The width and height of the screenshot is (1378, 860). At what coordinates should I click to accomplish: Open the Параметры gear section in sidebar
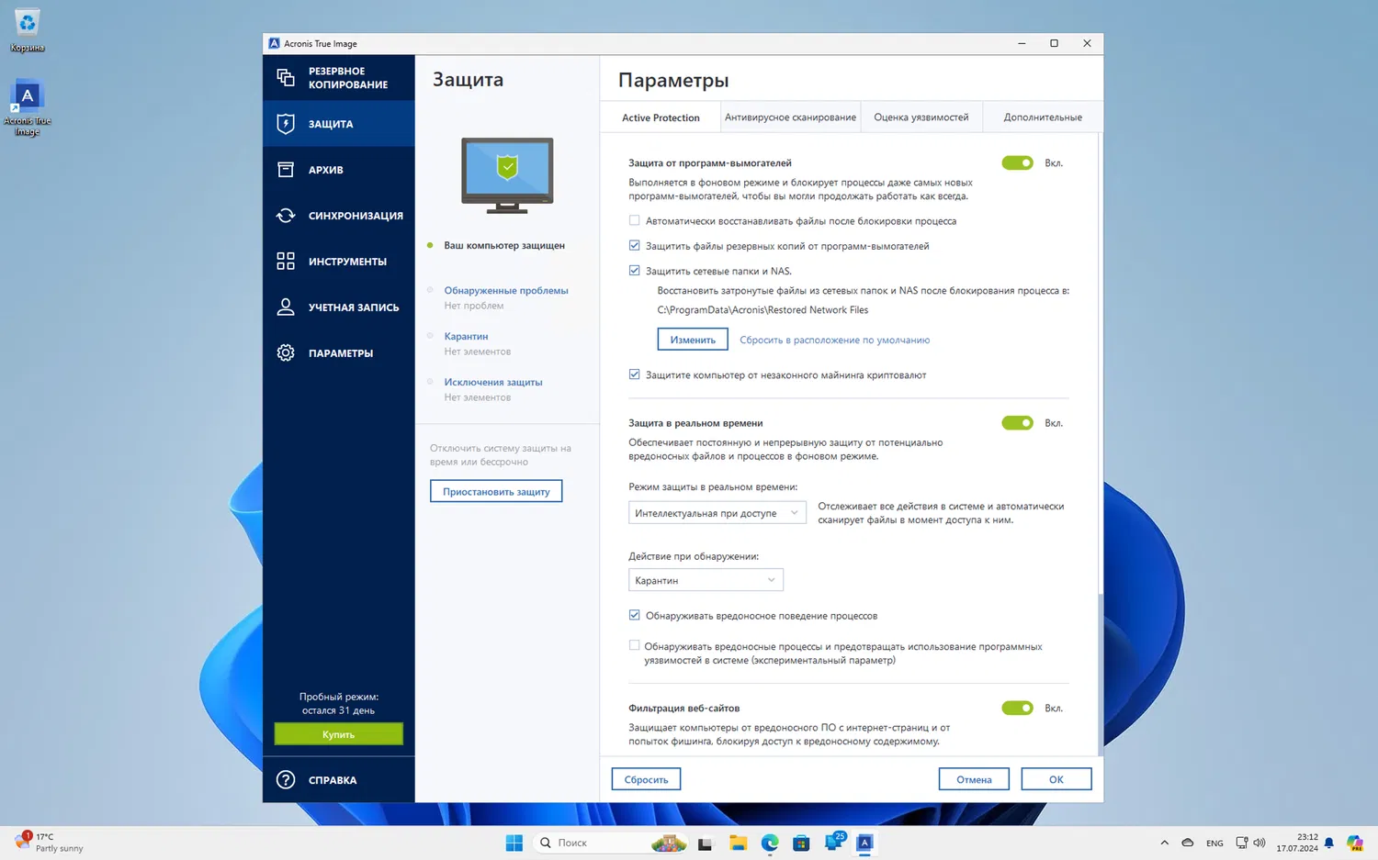[338, 353]
